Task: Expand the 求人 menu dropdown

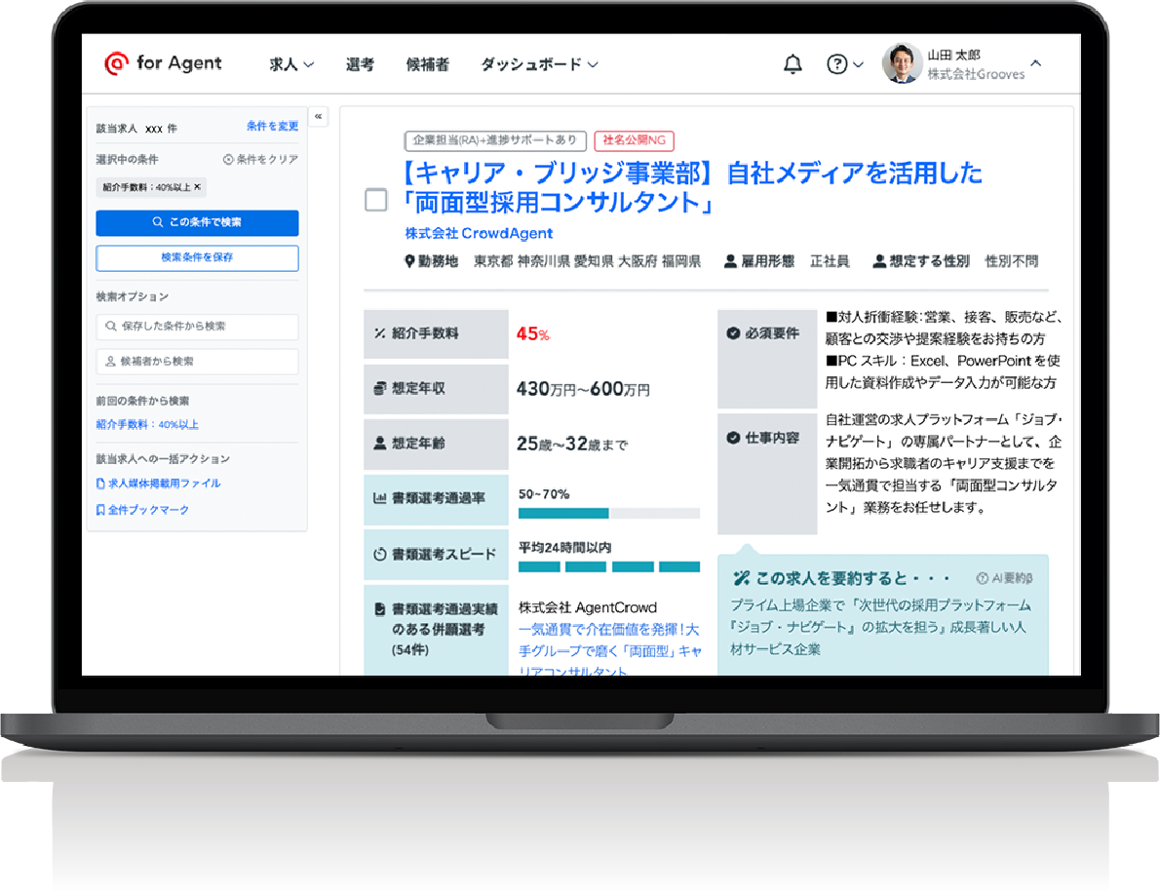Action: coord(291,64)
